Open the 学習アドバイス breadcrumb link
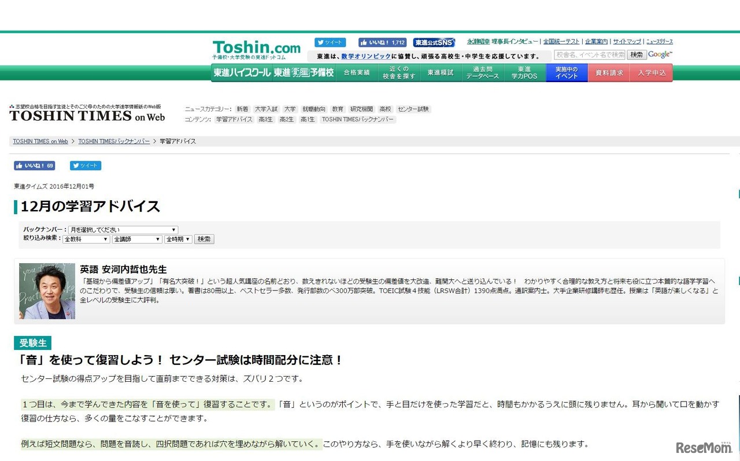The width and height of the screenshot is (740, 461). pos(177,141)
